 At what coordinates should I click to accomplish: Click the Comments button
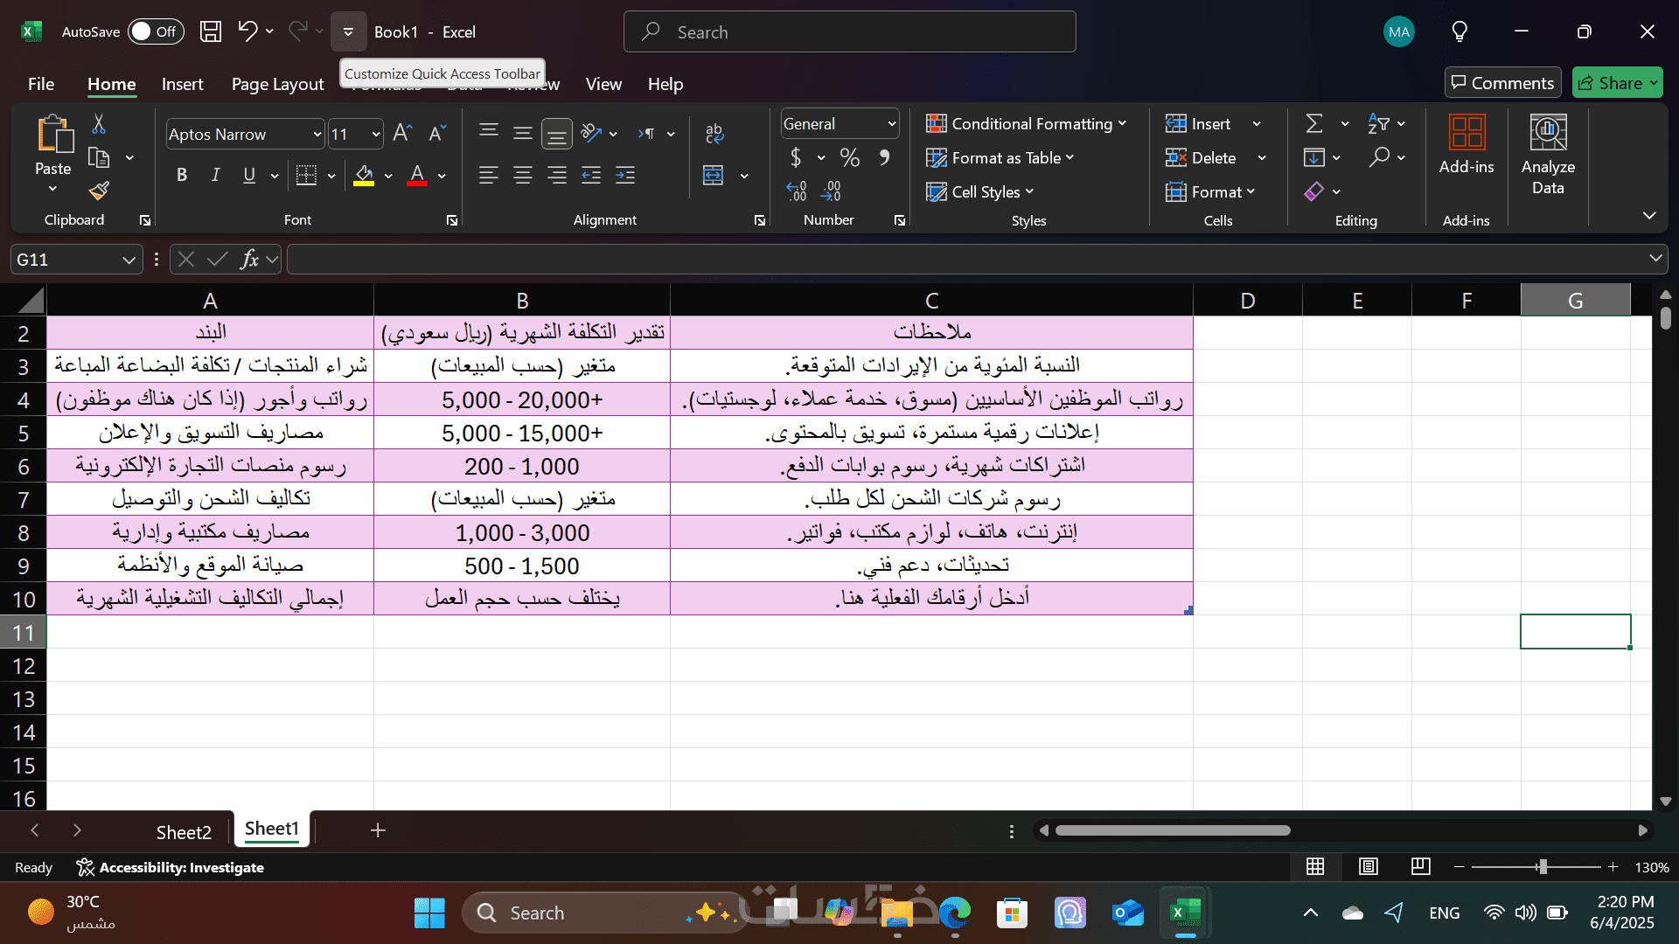point(1502,83)
